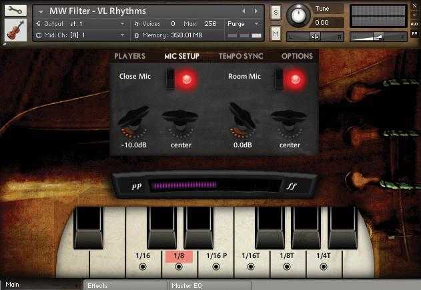Open the AUX sends panel
The width and height of the screenshot is (421, 290).
point(414,24)
